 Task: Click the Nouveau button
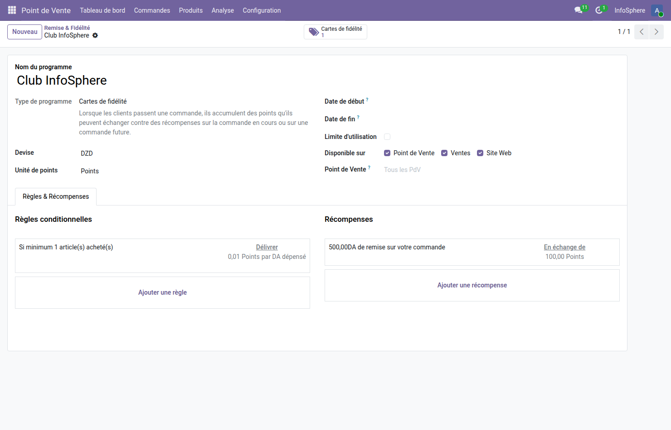(24, 32)
